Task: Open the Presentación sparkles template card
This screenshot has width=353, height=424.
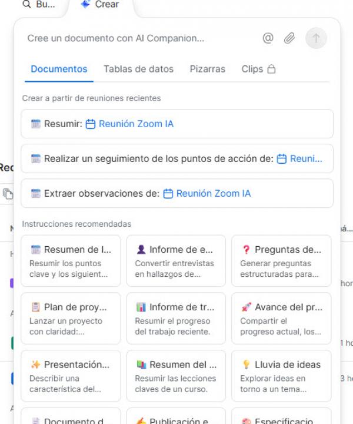Action: tap(71, 376)
